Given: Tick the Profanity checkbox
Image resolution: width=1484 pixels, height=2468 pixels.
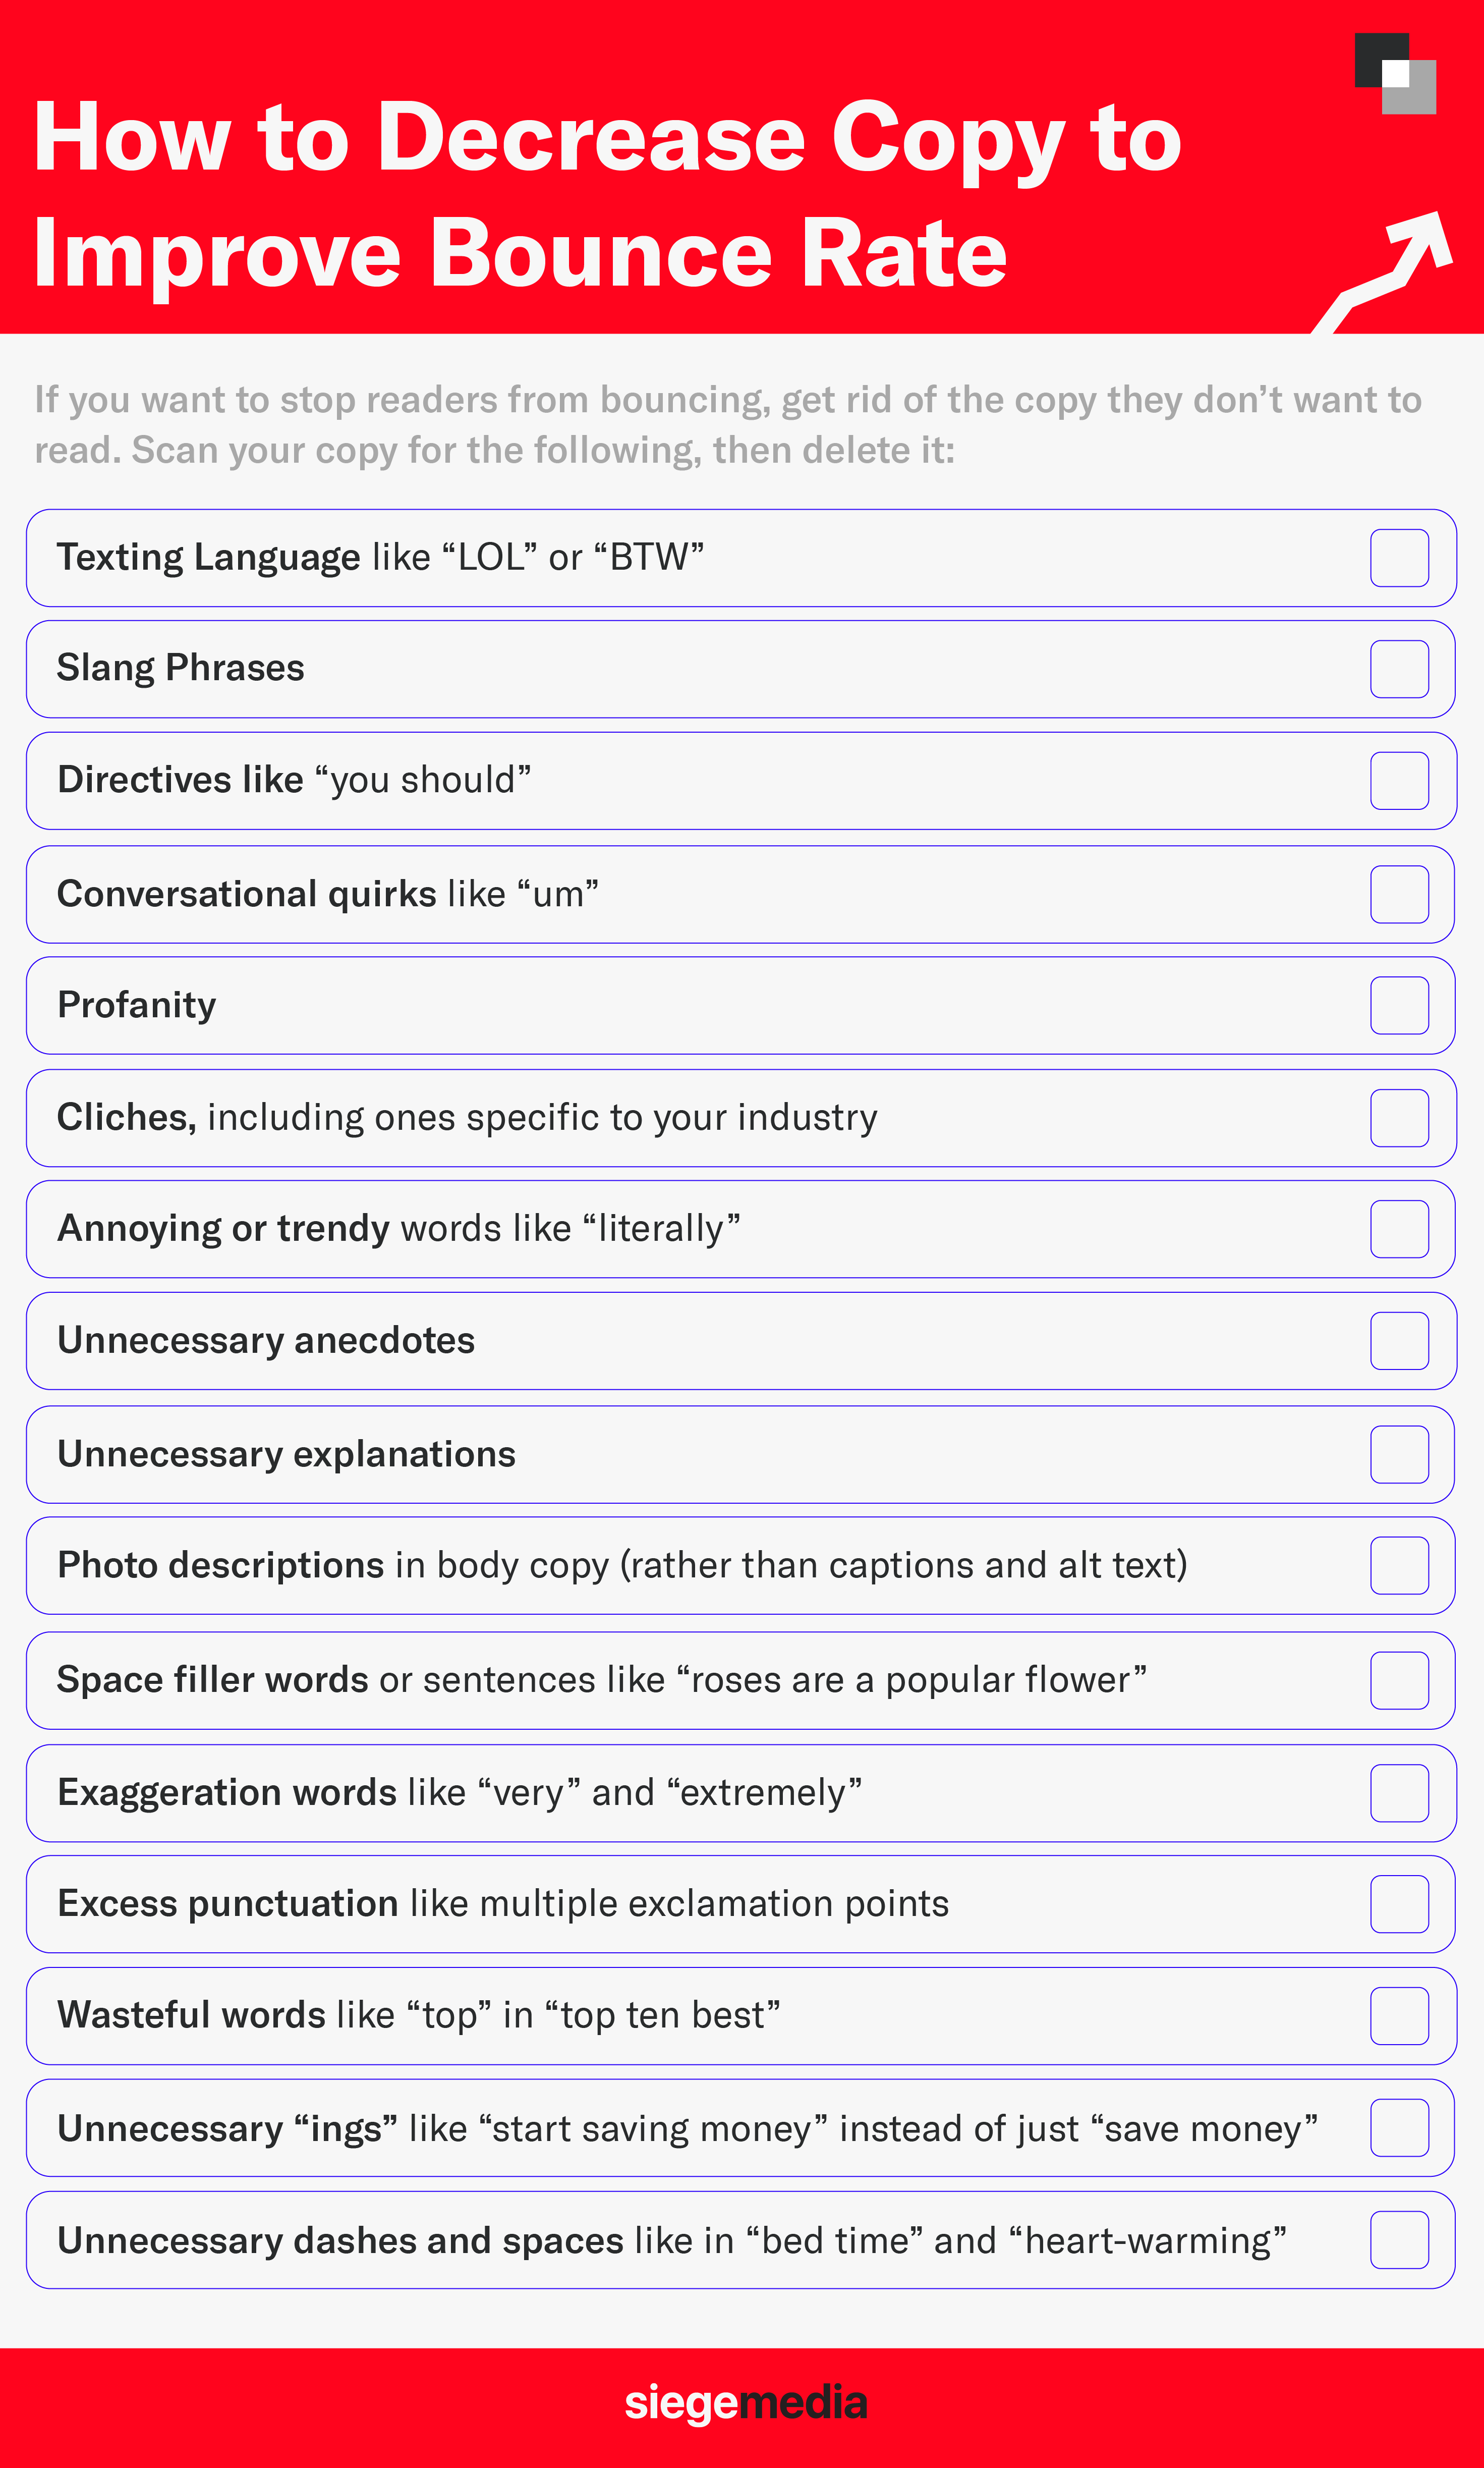Looking at the screenshot, I should pos(1399,1005).
